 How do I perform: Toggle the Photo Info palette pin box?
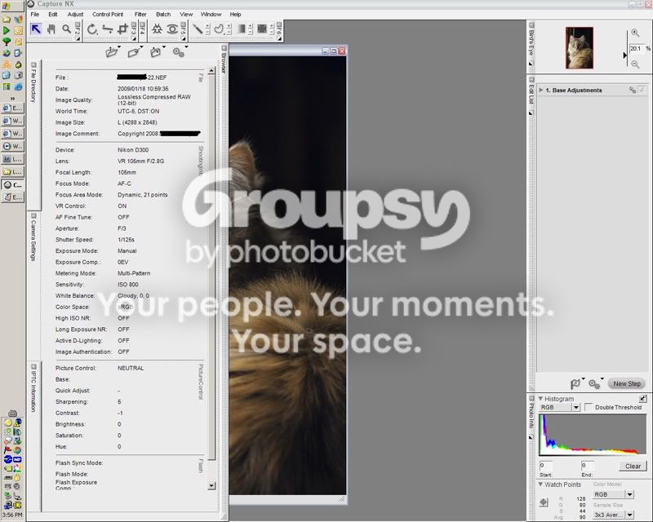(531, 399)
